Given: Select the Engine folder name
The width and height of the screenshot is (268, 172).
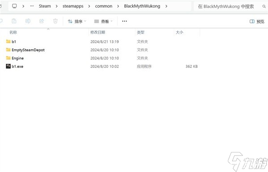Looking at the screenshot, I should (17, 58).
